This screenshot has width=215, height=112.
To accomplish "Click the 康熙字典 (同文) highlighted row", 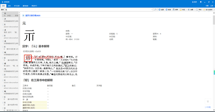I will (35, 108).
